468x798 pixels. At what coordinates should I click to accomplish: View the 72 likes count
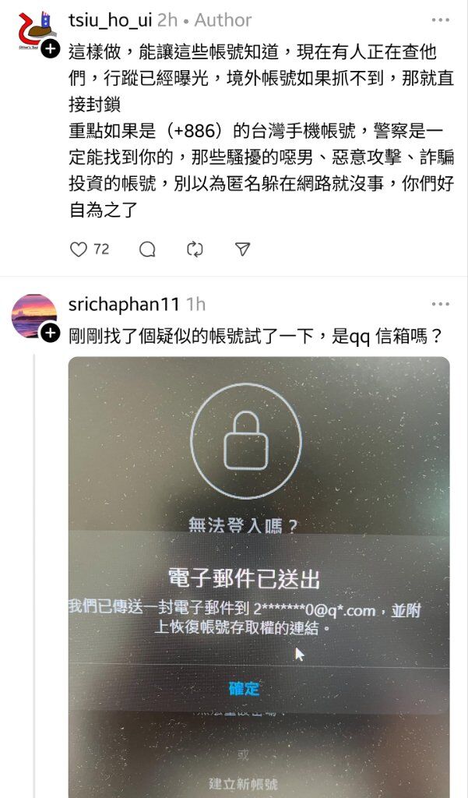tap(101, 249)
